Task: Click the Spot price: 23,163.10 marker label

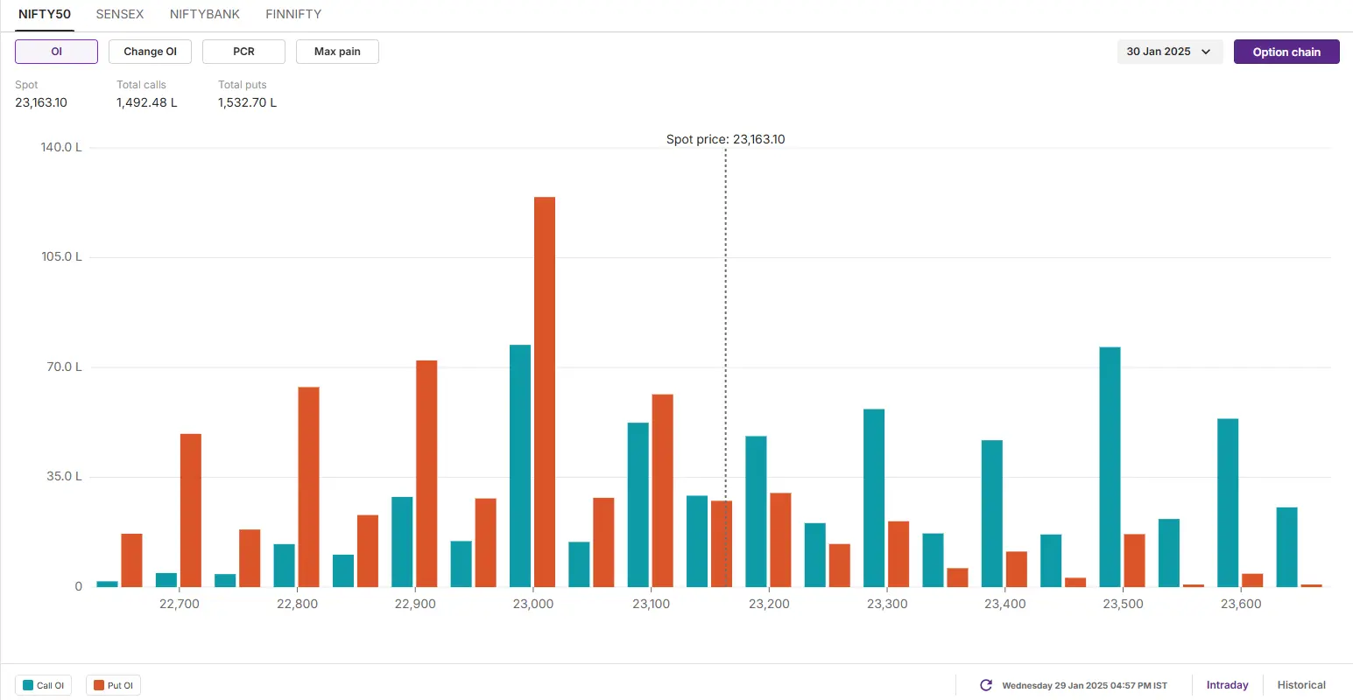Action: coord(725,139)
